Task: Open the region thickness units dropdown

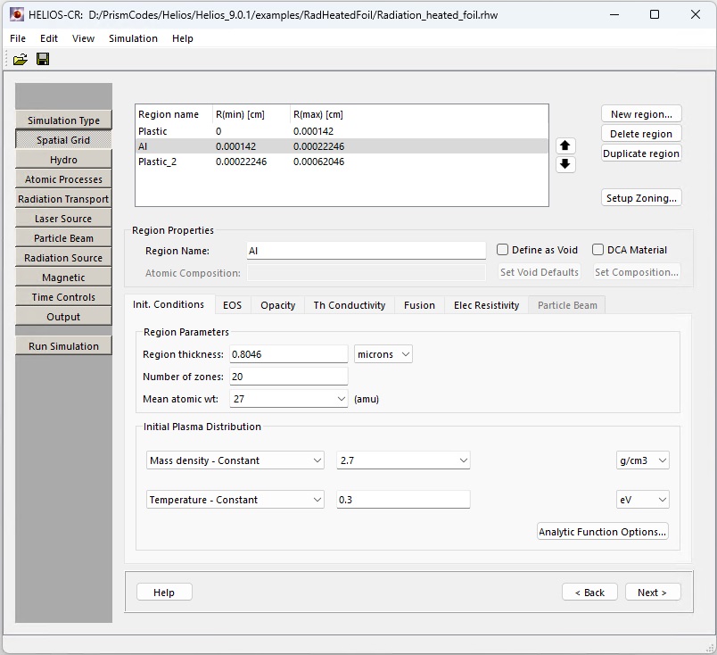Action: (x=383, y=354)
